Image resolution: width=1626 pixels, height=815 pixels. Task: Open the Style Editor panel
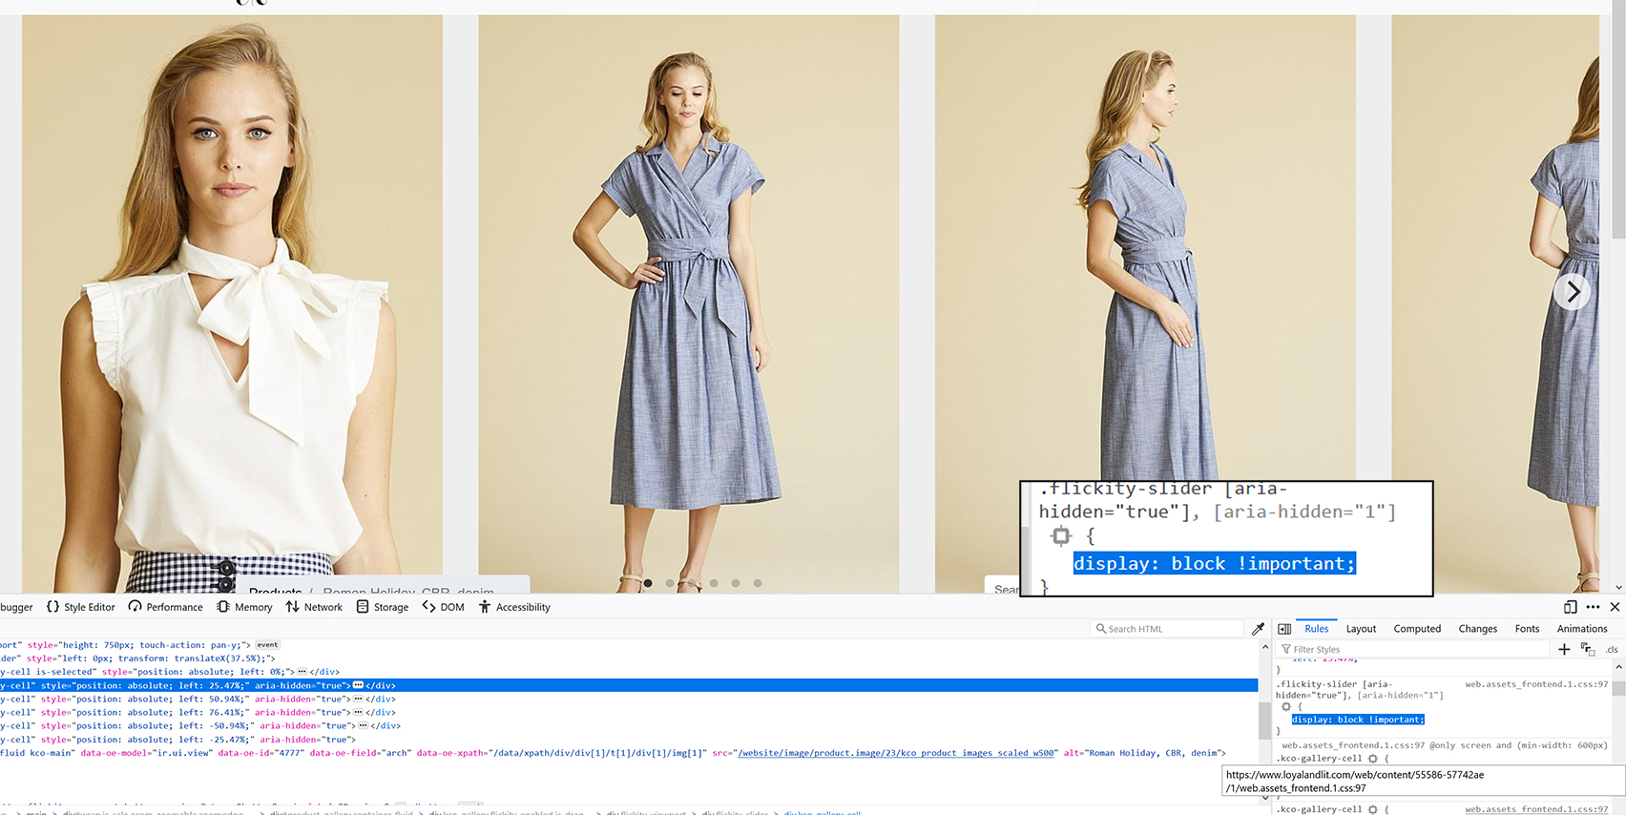pyautogui.click(x=81, y=607)
